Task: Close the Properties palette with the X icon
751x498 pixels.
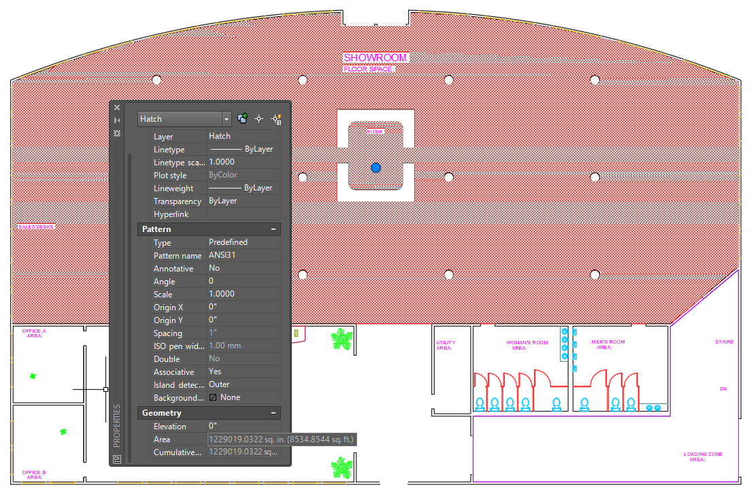Action: 117,107
